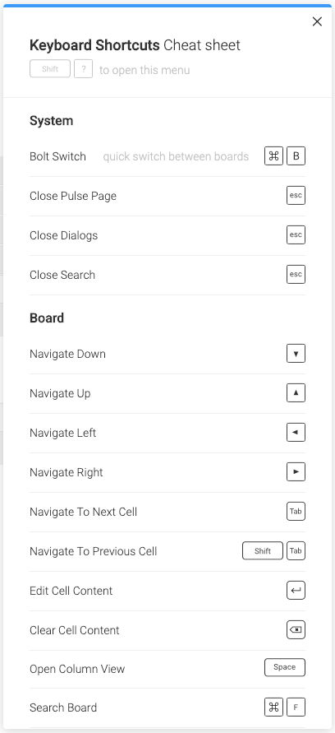Click the left arrow key for Navigate Left
This screenshot has height=733, width=335.
point(296,433)
